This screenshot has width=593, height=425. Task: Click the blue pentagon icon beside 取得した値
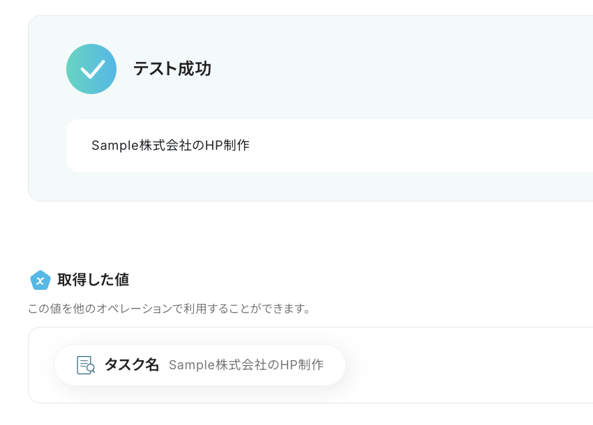click(40, 280)
